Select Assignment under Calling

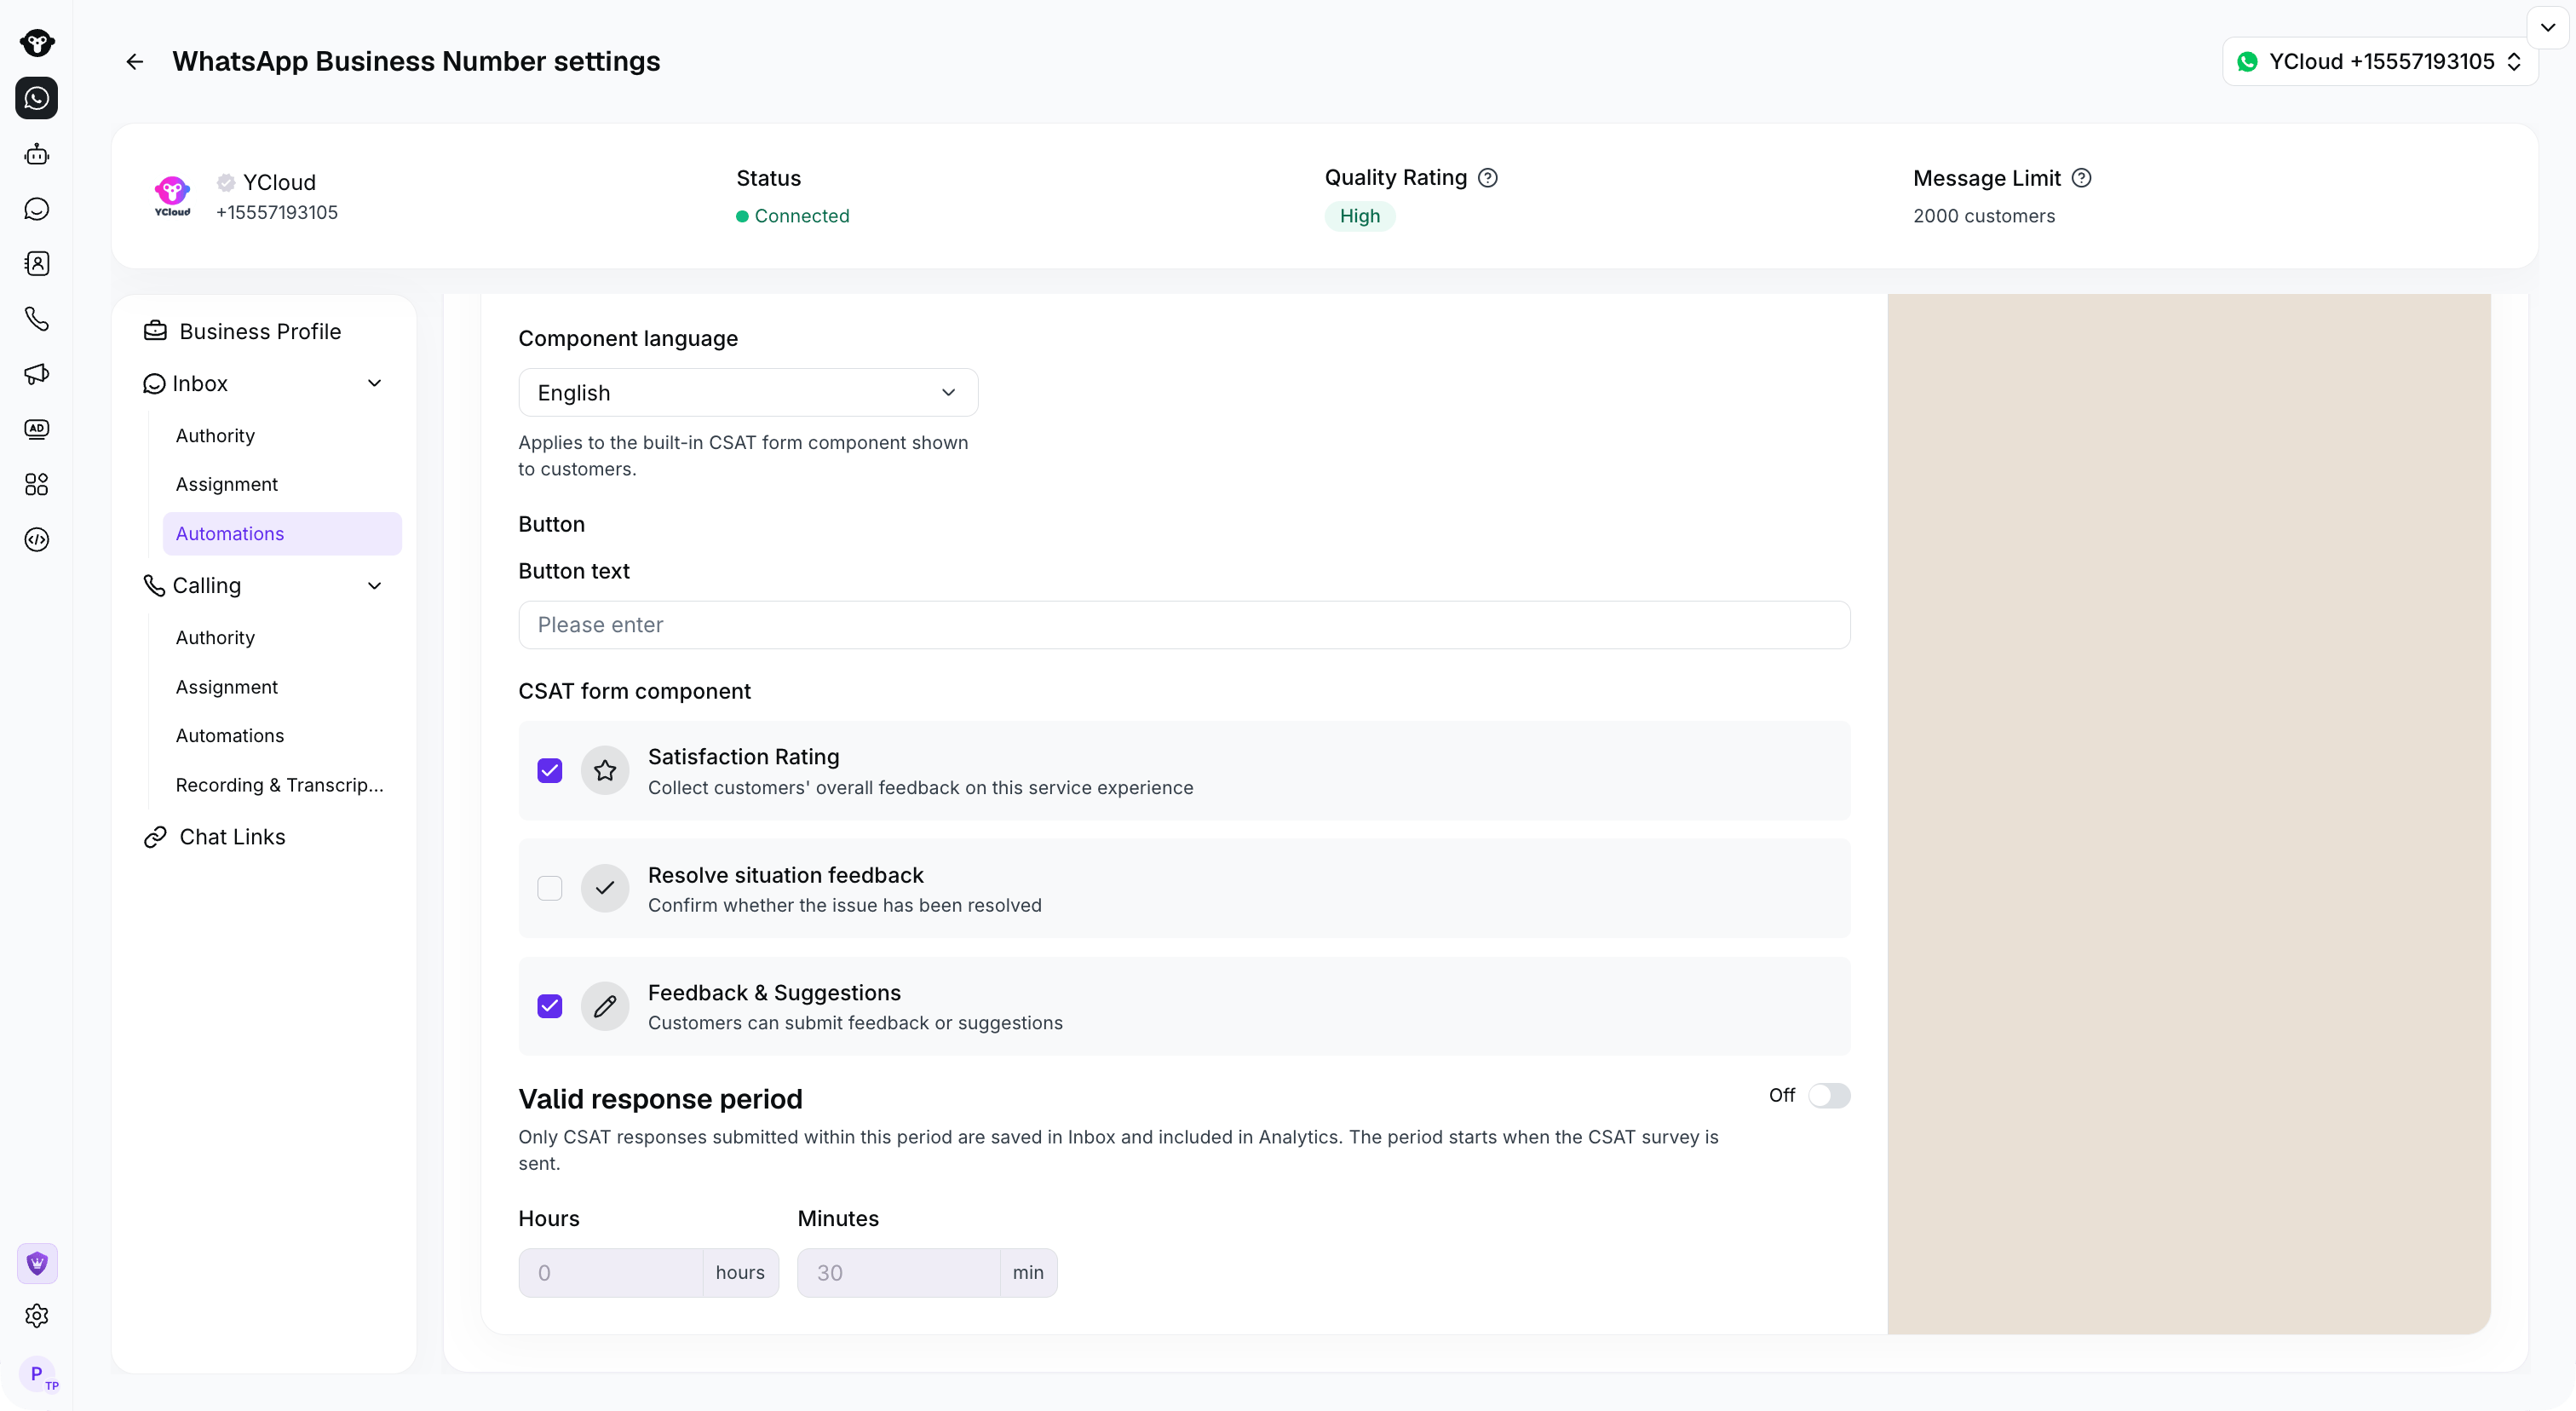click(227, 688)
